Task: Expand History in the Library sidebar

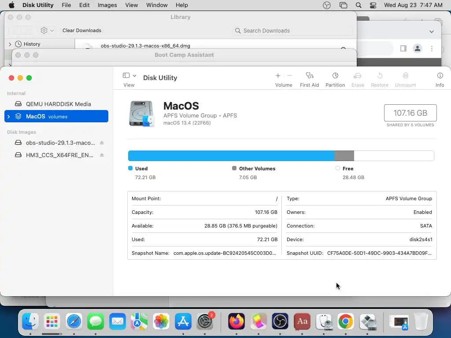Action: (10, 44)
